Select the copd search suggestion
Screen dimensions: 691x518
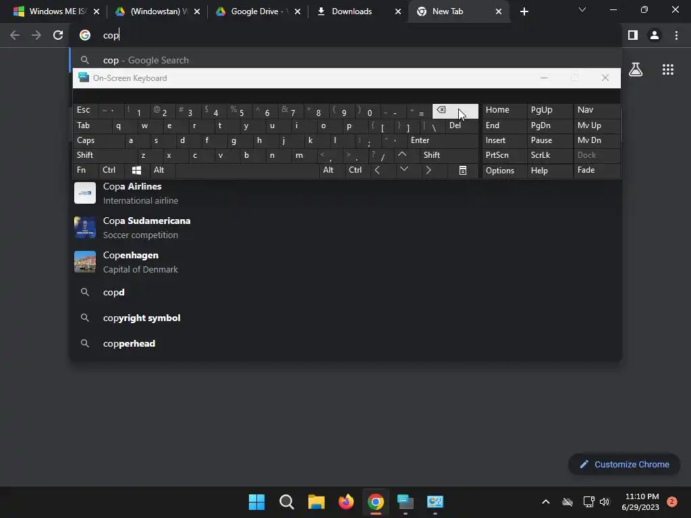pyautogui.click(x=346, y=293)
